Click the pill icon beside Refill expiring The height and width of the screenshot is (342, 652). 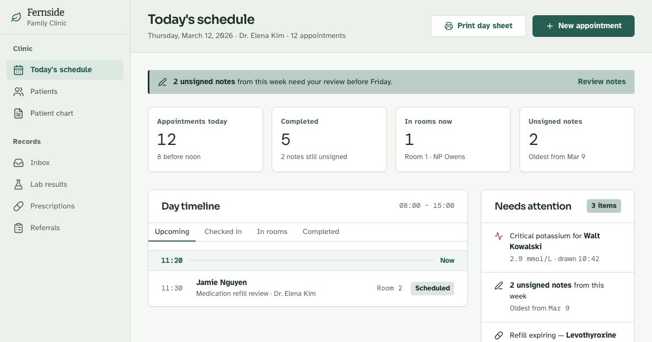tap(499, 335)
